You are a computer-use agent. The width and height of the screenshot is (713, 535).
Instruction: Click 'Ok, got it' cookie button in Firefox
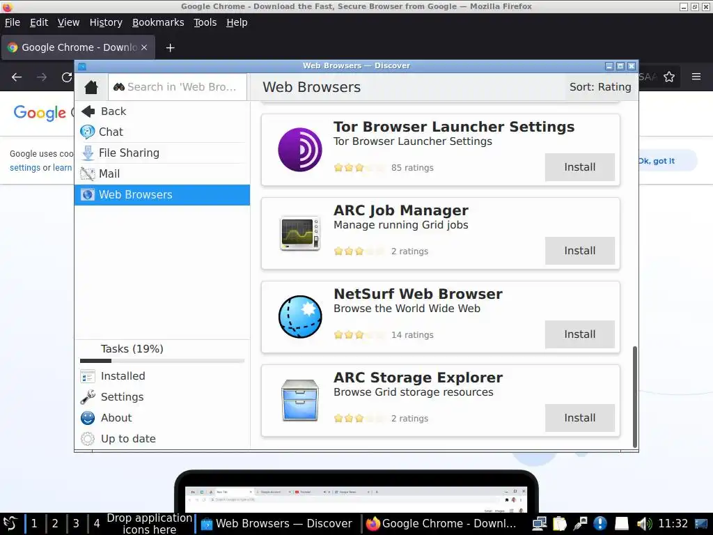[x=666, y=161]
